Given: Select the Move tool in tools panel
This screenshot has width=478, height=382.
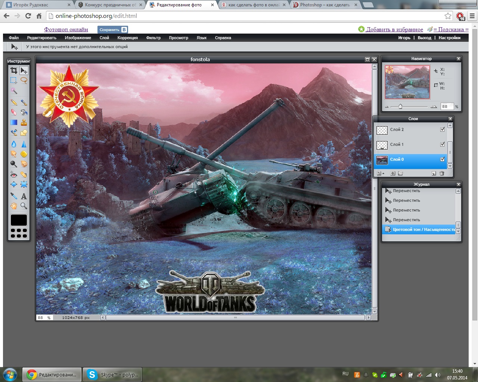Looking at the screenshot, I should [24, 70].
